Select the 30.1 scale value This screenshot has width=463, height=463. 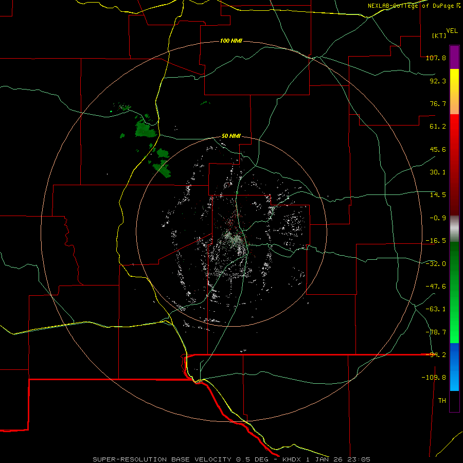click(x=438, y=172)
